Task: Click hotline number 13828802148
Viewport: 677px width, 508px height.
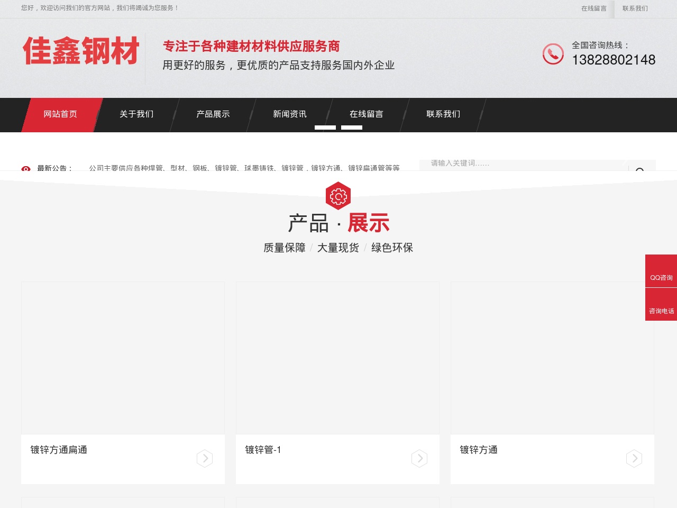Action: click(614, 60)
